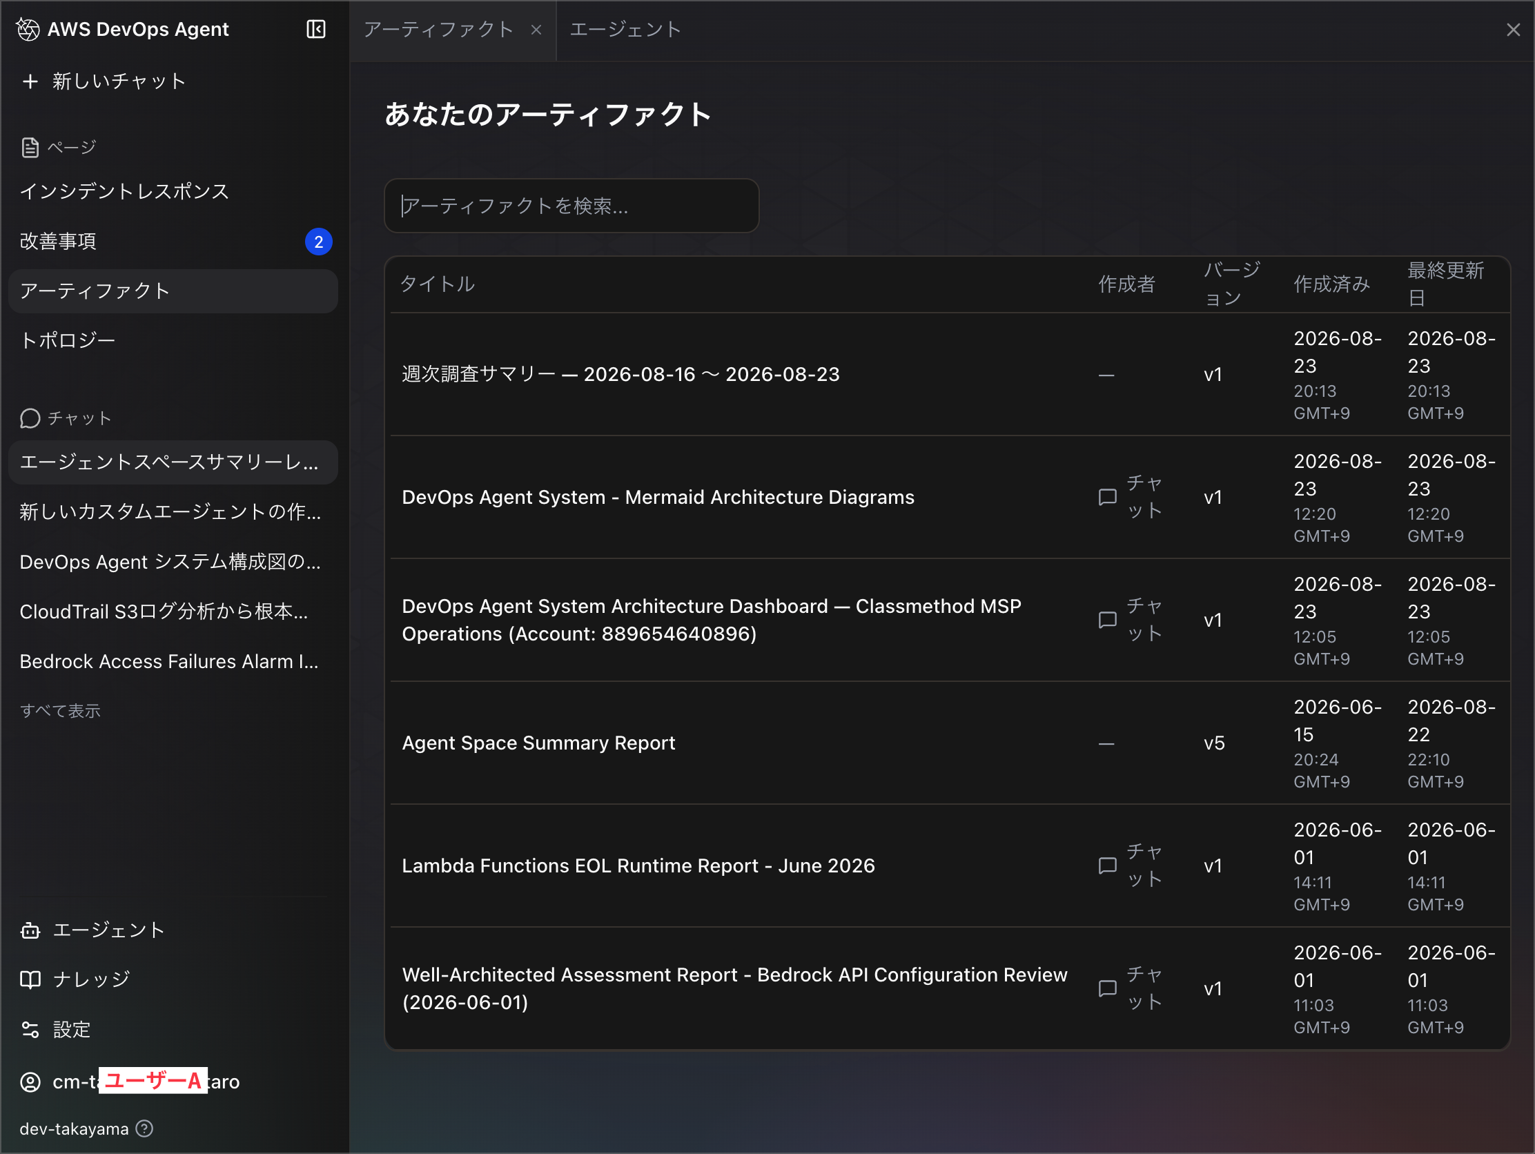Viewport: 1535px width, 1154px height.
Task: Click the ナレッジ book icon
Action: click(30, 980)
